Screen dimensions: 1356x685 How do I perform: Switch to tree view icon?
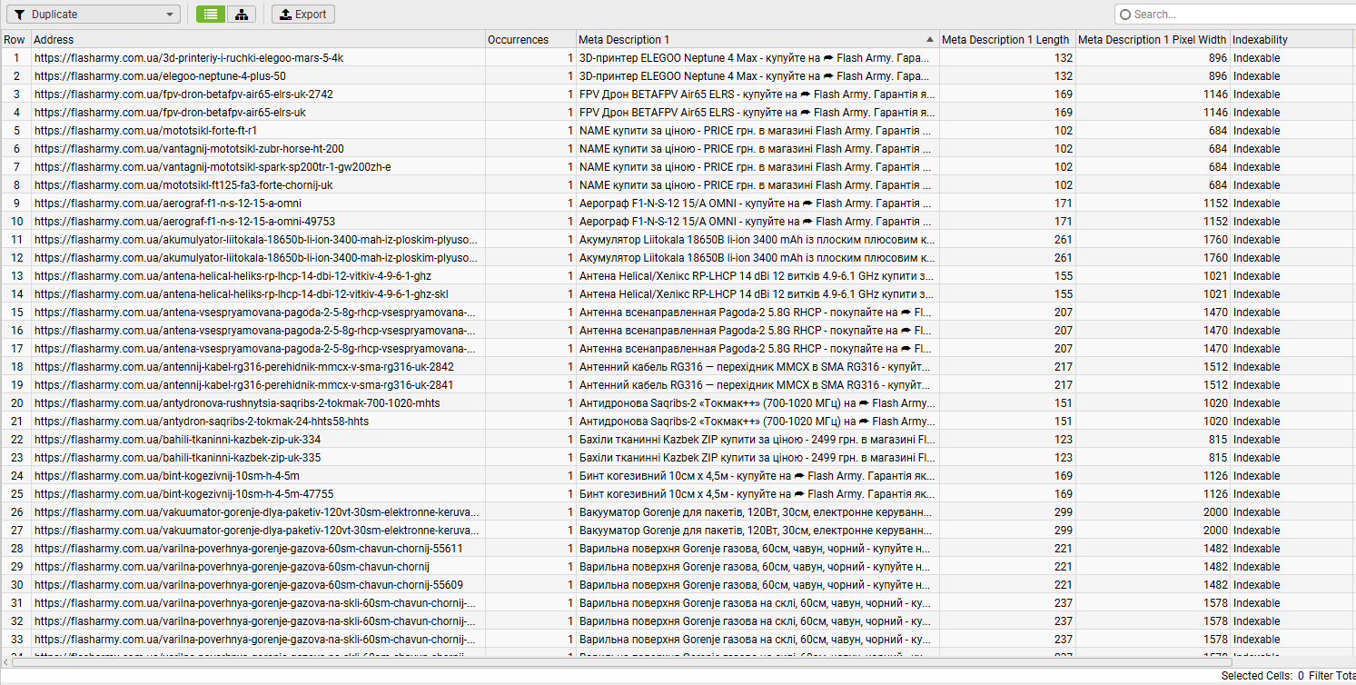click(241, 15)
